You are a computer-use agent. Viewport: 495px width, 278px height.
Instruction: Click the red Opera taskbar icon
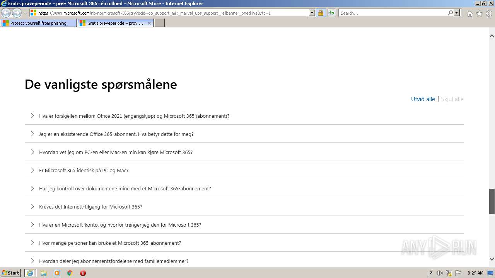[83, 273]
